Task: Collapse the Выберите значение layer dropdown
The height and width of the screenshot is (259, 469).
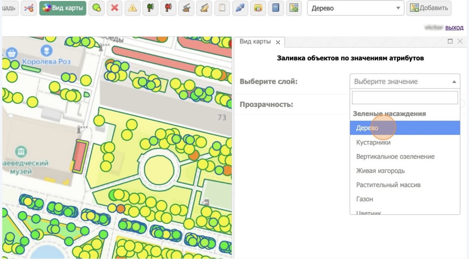Action: pos(405,81)
